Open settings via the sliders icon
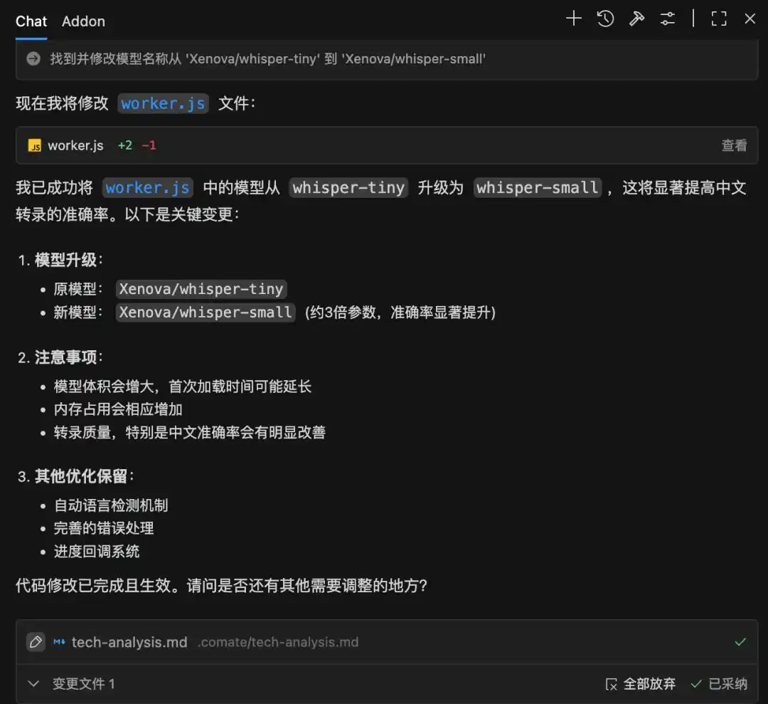 coord(667,19)
